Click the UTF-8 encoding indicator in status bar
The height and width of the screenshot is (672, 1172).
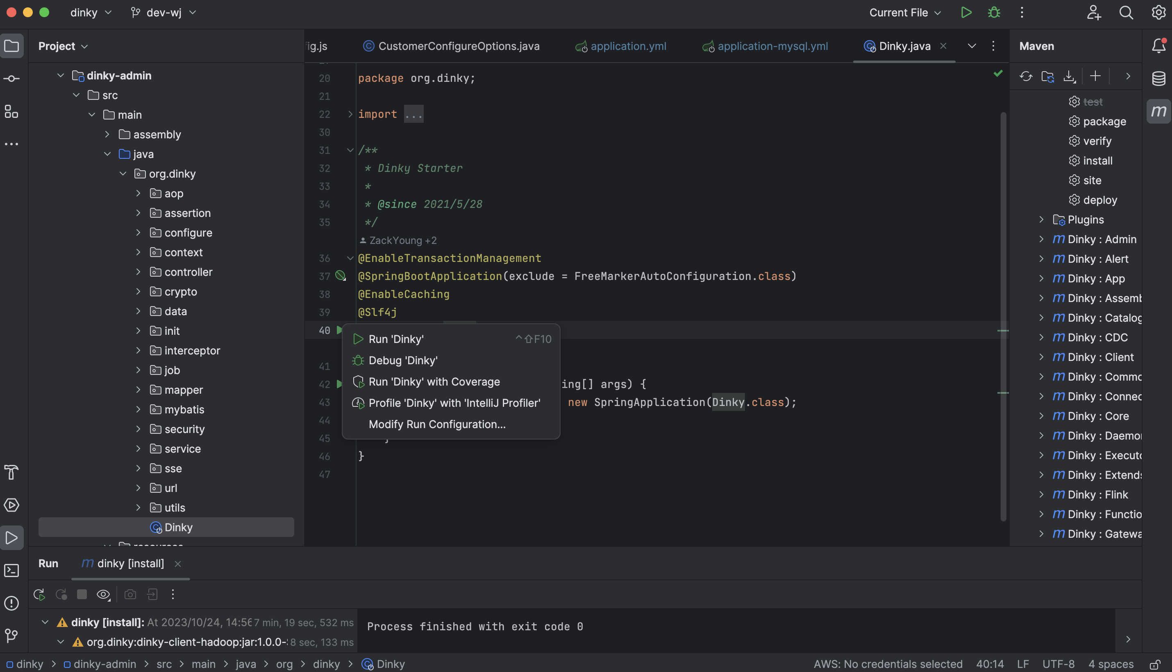coord(1058,664)
